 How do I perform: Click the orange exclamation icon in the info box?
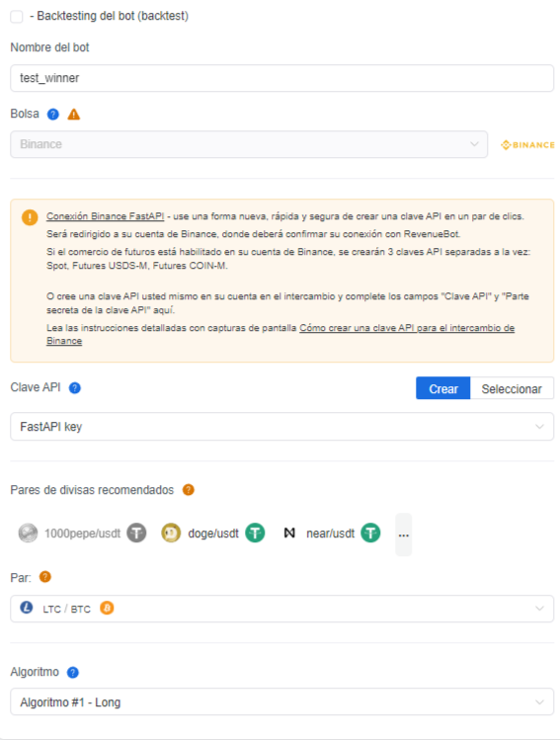(30, 217)
